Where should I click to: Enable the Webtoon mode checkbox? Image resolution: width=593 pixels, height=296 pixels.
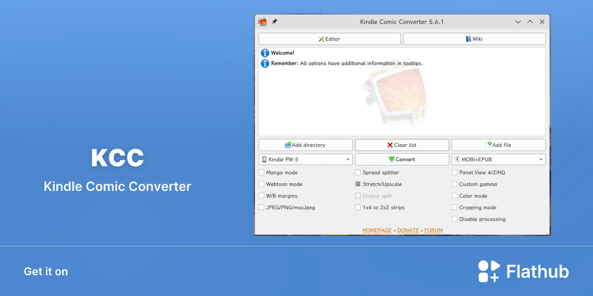[x=261, y=184]
